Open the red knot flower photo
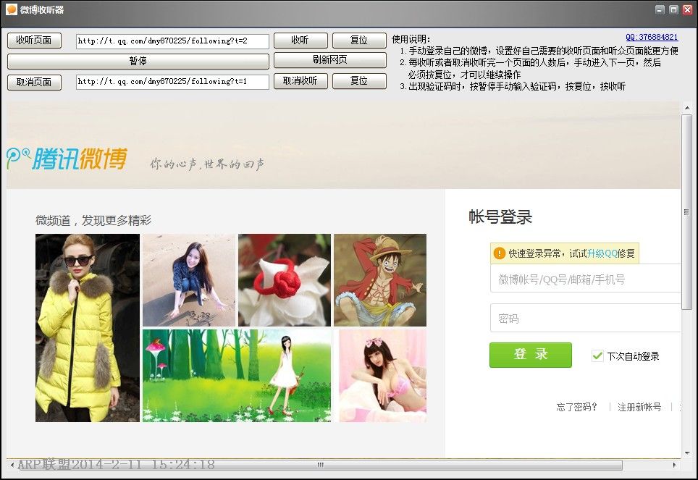Image resolution: width=698 pixels, height=480 pixels. pos(285,280)
